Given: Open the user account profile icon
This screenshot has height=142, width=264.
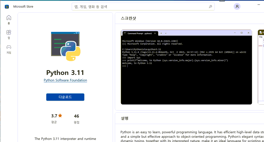Looking at the screenshot, I should tap(237, 6).
